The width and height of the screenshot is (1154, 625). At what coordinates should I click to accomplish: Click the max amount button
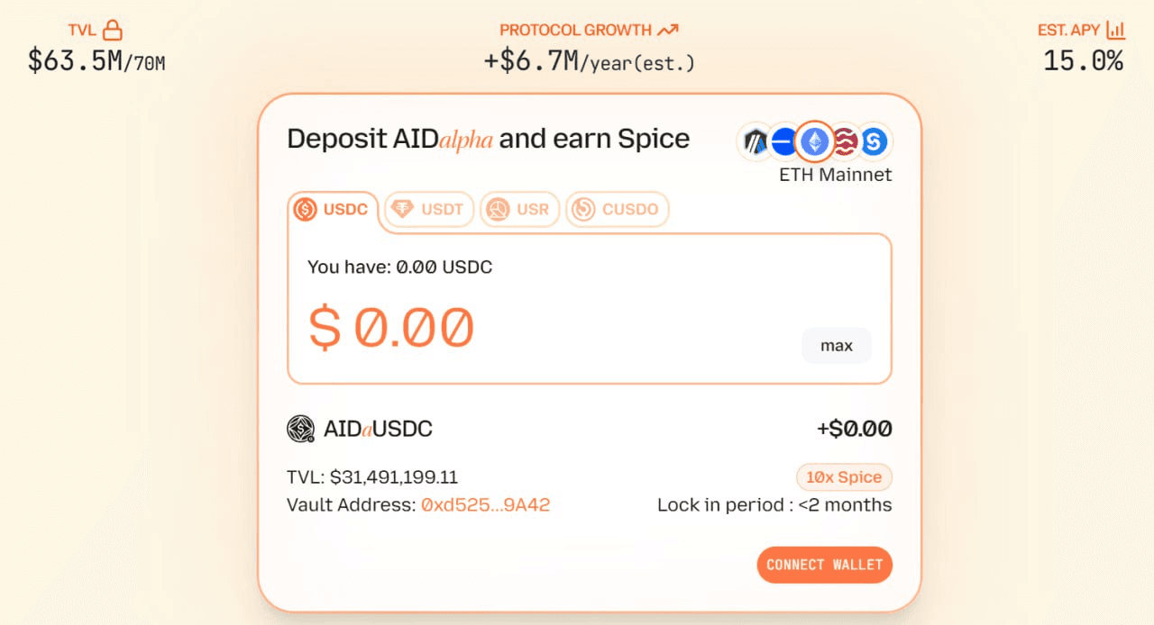837,346
